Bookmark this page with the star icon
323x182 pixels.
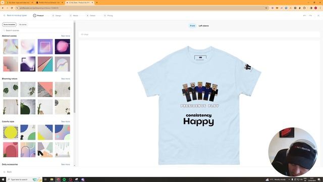click(266, 8)
